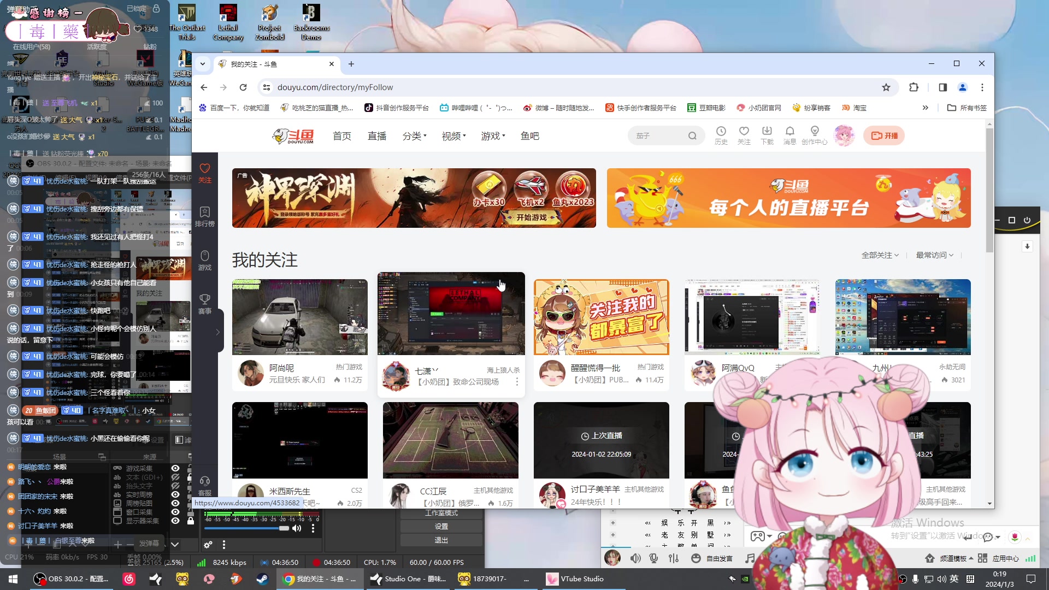The width and height of the screenshot is (1049, 590).
Task: Hide the 显示器采集 source in OBS
Action: [x=175, y=521]
